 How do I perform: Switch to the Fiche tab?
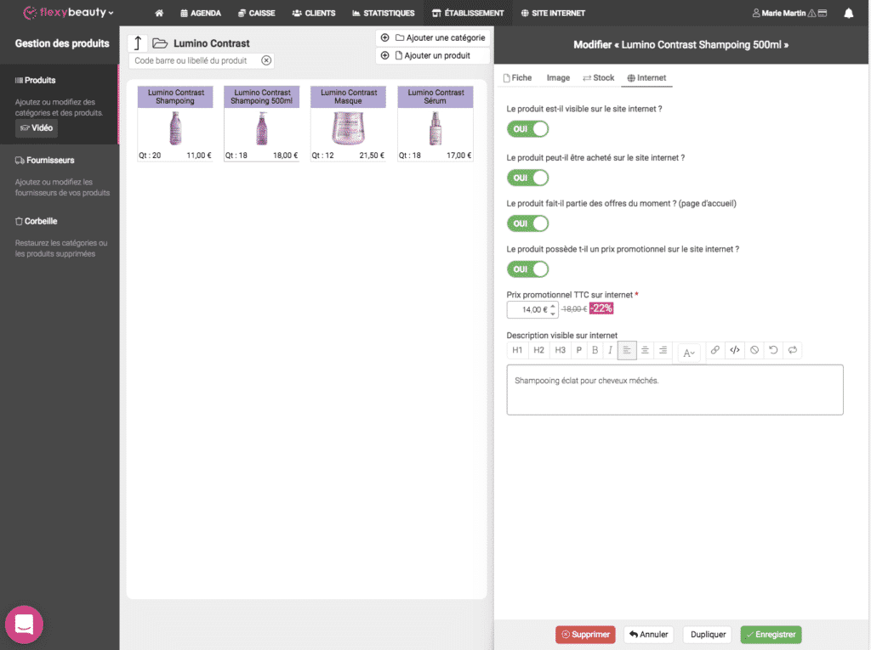point(517,77)
